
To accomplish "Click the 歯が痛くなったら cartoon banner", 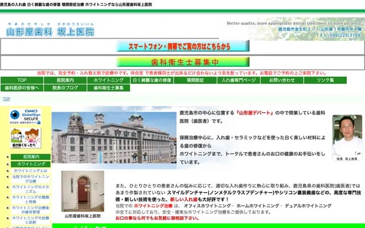I will tap(26, 138).
